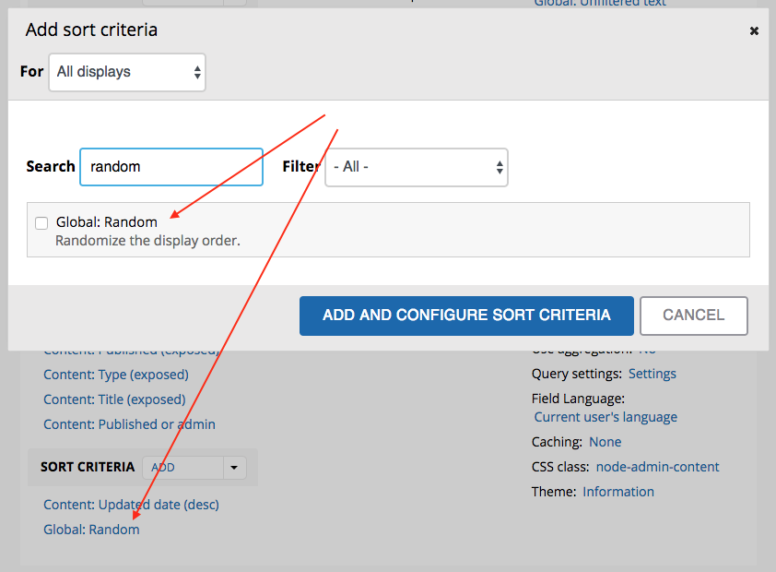Close the modal with the X icon
776x572 pixels.
click(754, 30)
